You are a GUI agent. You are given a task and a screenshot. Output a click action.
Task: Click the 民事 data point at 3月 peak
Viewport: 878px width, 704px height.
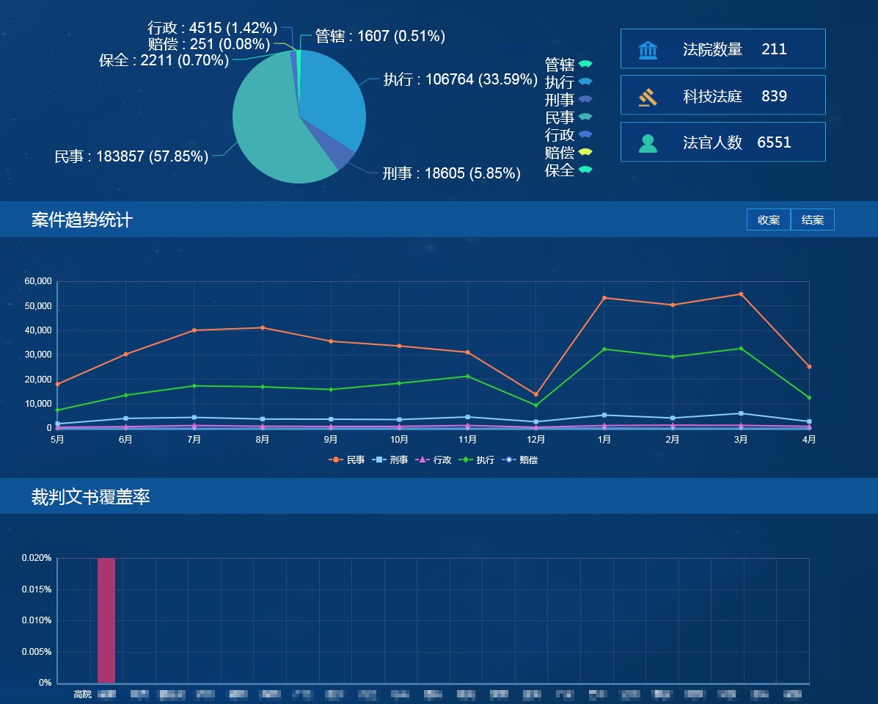pos(741,294)
